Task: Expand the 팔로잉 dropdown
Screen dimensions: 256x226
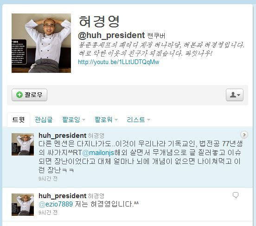Action: pyautogui.click(x=73, y=119)
